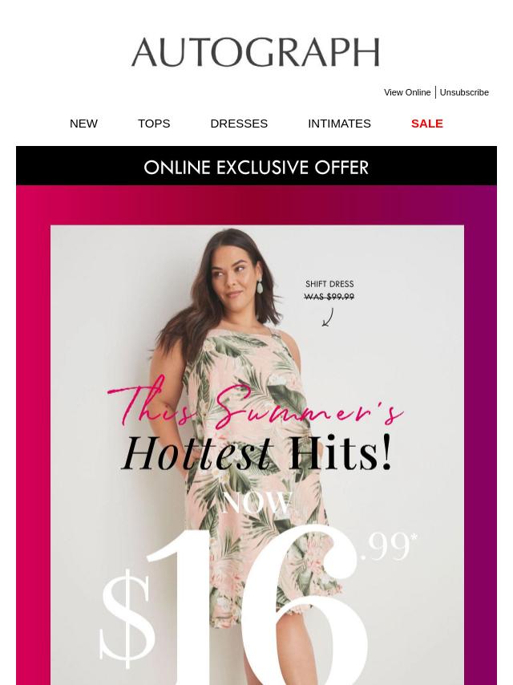Click the .99* price superscript
This screenshot has height=685, width=513.
390,546
